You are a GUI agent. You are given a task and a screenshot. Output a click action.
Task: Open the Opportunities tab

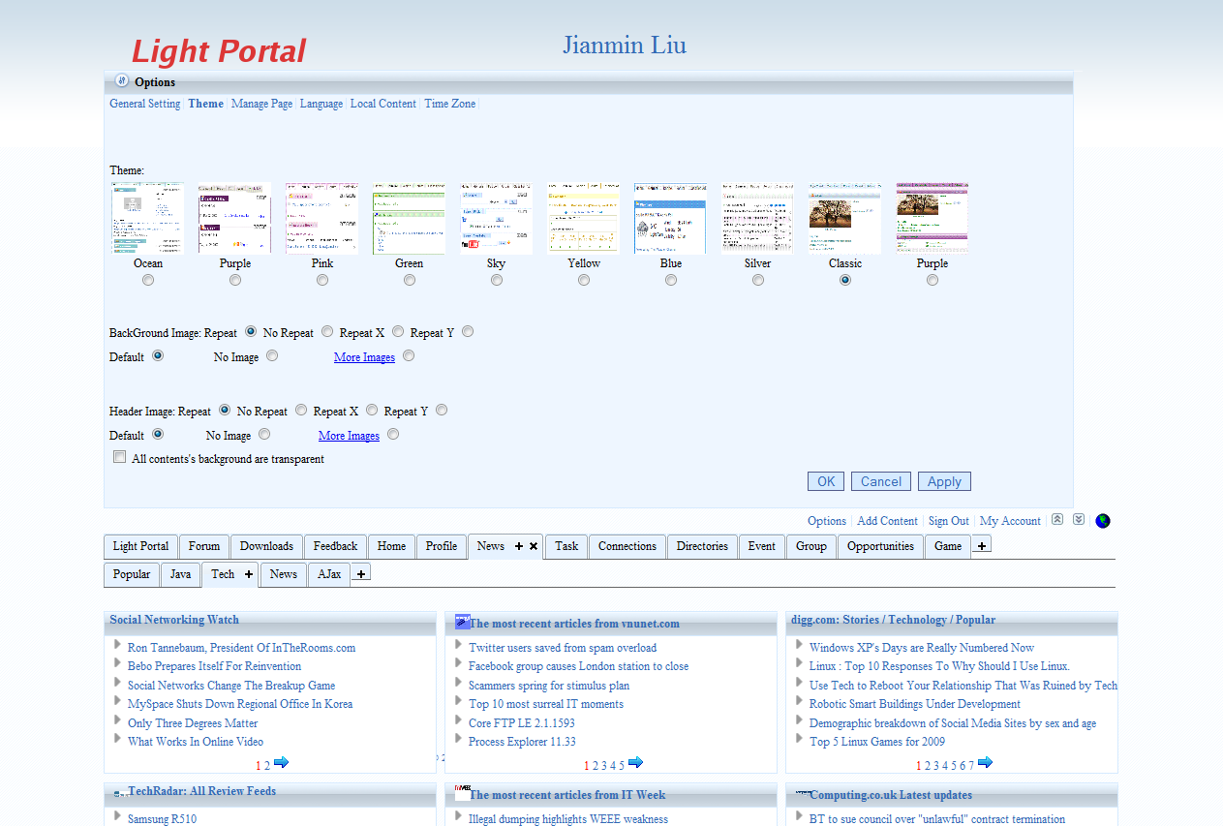click(x=881, y=546)
